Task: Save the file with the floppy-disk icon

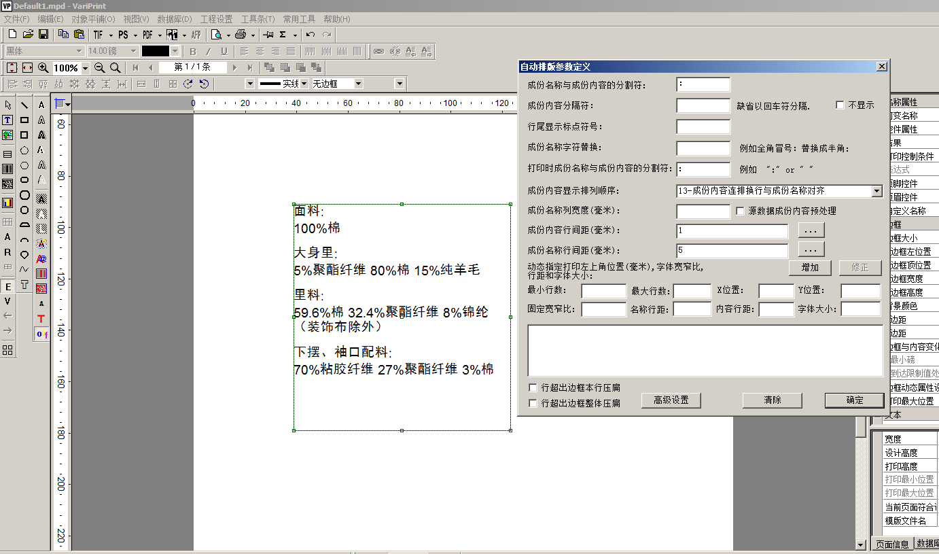Action: (x=43, y=35)
